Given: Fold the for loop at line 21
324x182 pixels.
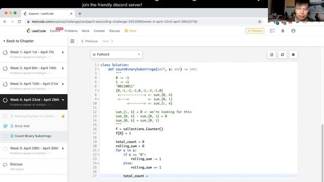Looking at the screenshot, I should click(98, 151).
